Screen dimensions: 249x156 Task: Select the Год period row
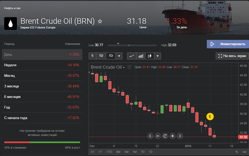point(42,107)
